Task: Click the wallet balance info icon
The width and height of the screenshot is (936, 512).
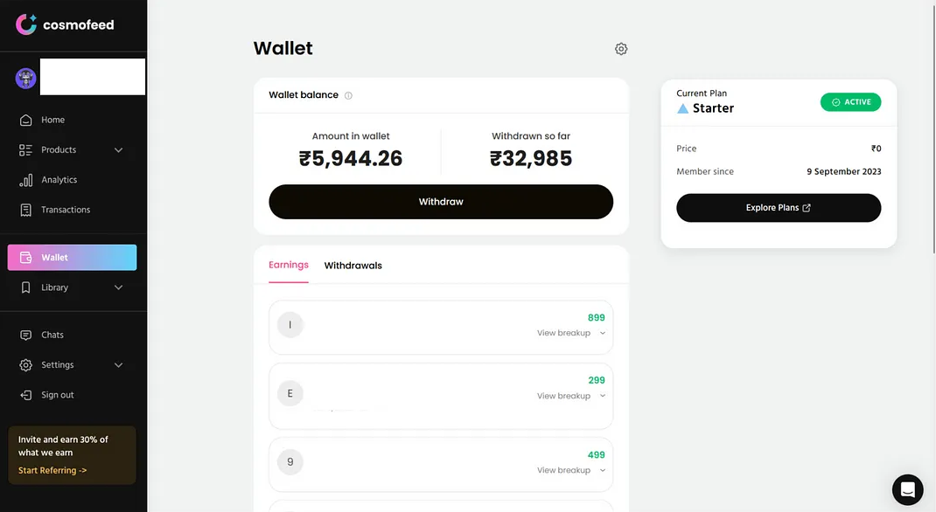Action: [348, 95]
